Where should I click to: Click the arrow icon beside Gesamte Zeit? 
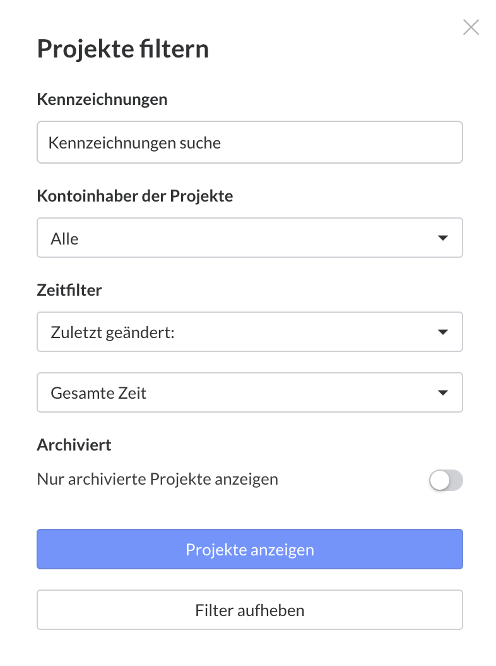(x=443, y=393)
